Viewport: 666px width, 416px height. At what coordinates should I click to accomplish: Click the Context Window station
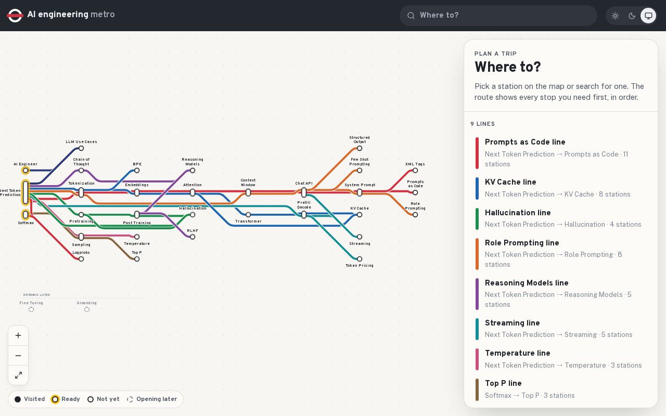click(x=248, y=192)
